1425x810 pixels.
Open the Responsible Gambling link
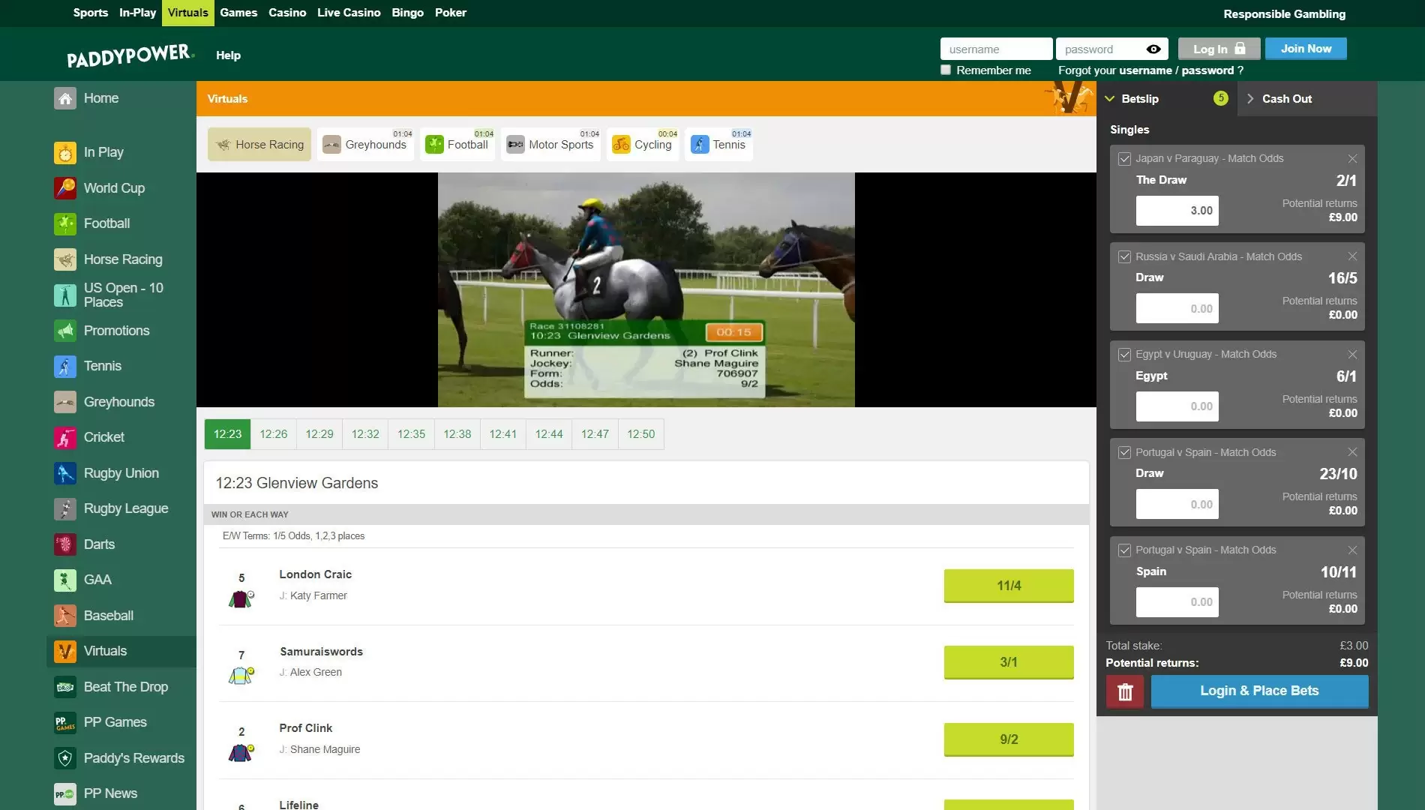coord(1284,13)
